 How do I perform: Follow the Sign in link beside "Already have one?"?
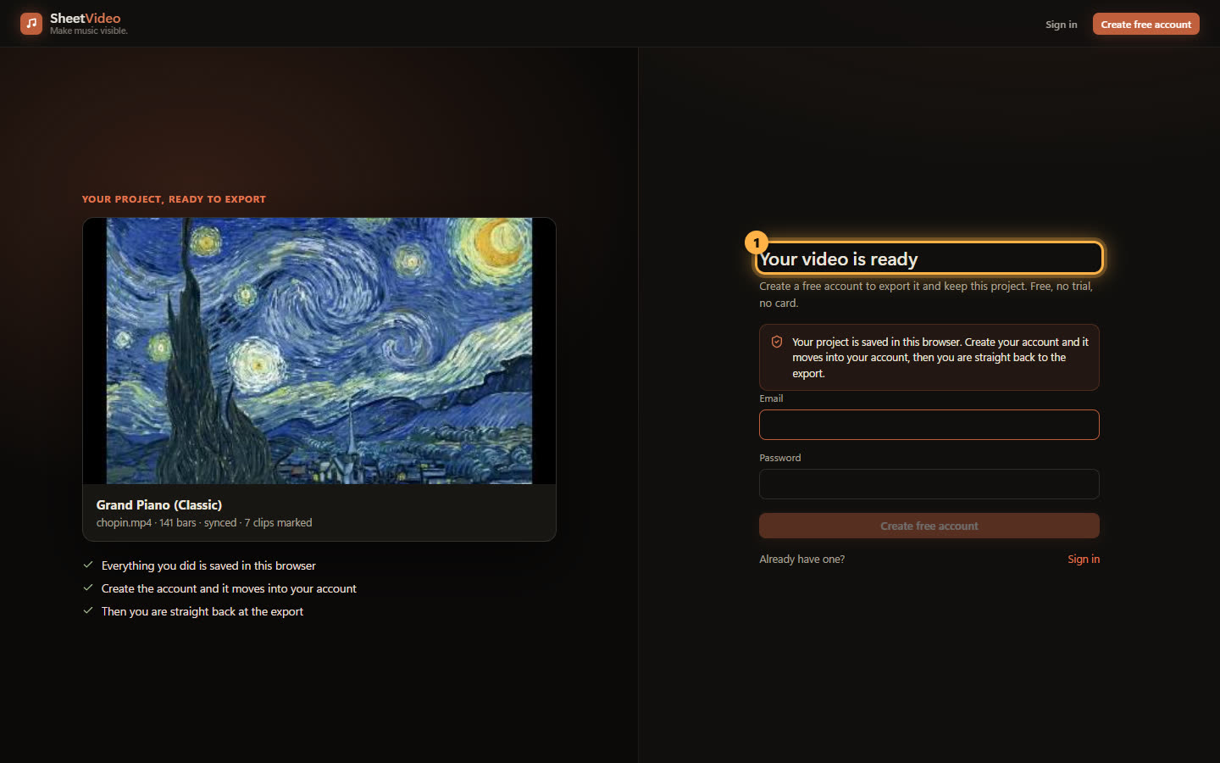tap(1084, 559)
